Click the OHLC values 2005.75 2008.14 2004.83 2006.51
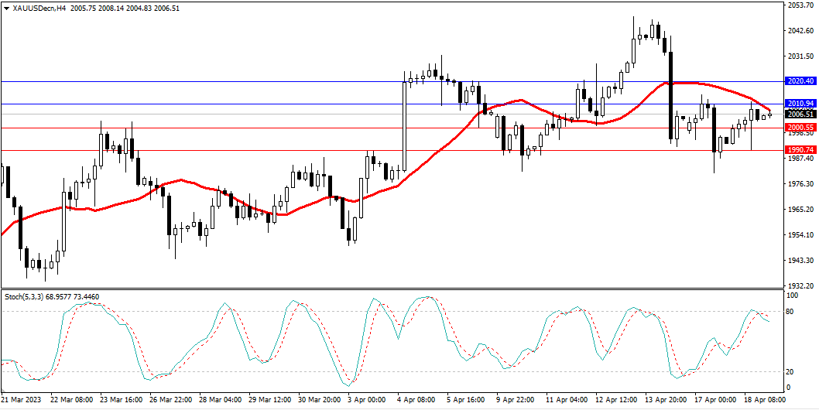Screen dimensions: 819x410 (x=124, y=9)
